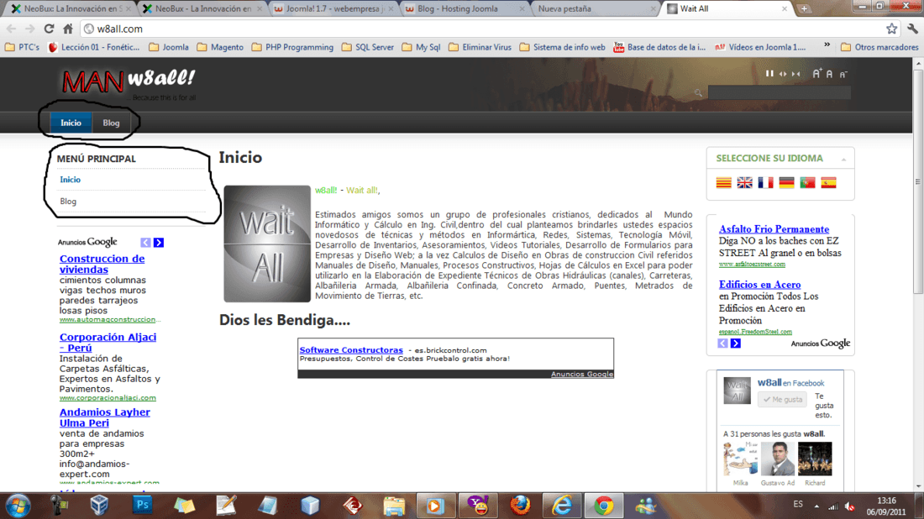Open the Inicio tab in top navigation
The image size is (924, 519).
pos(71,123)
